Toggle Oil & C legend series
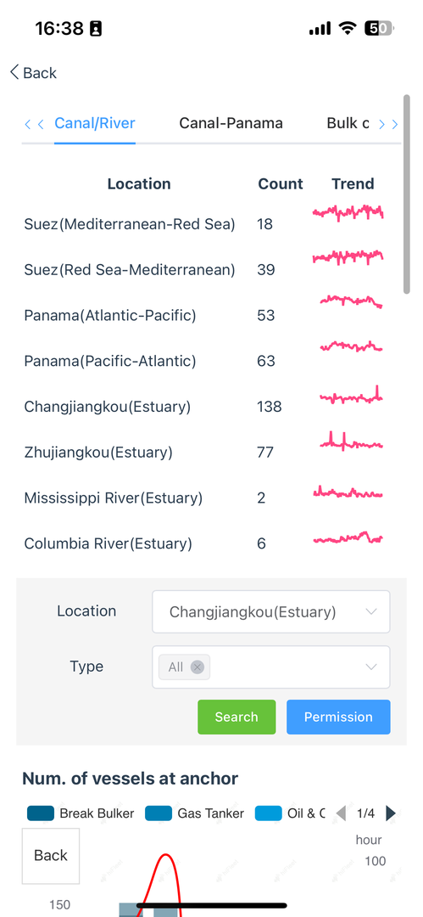The image size is (423, 917). click(290, 813)
